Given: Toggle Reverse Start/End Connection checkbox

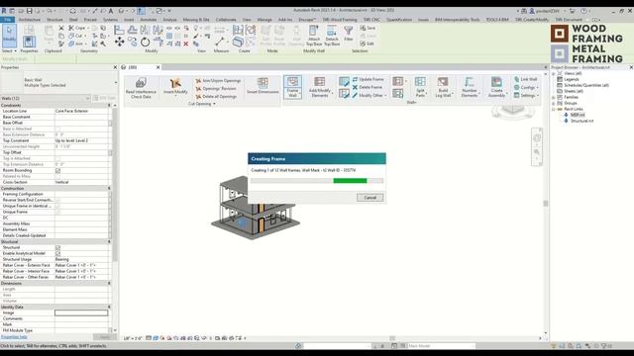Looking at the screenshot, I should point(57,200).
